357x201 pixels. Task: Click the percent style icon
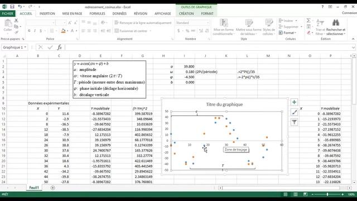pyautogui.click(x=187, y=31)
